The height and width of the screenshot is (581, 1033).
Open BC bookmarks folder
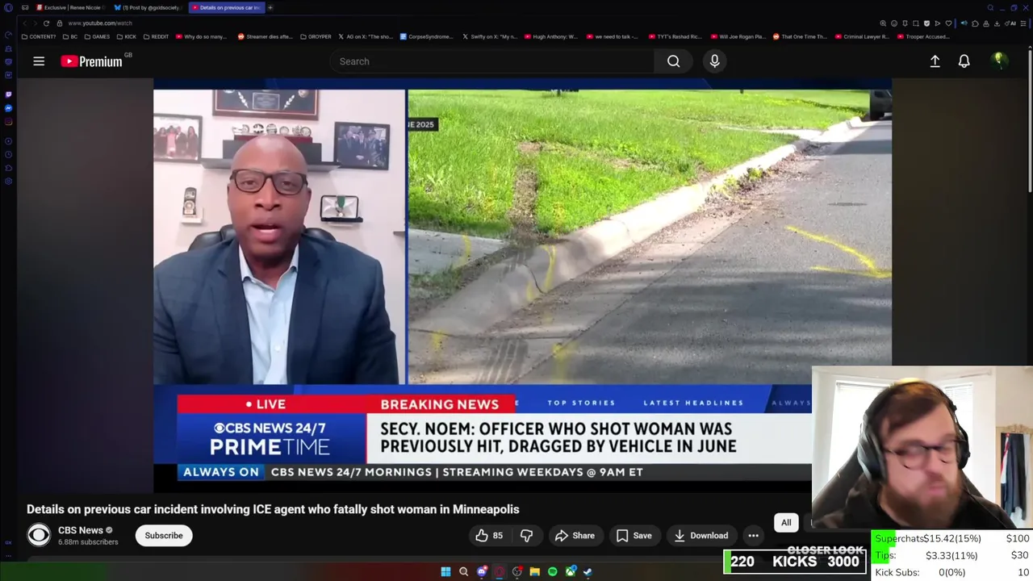pyautogui.click(x=70, y=36)
